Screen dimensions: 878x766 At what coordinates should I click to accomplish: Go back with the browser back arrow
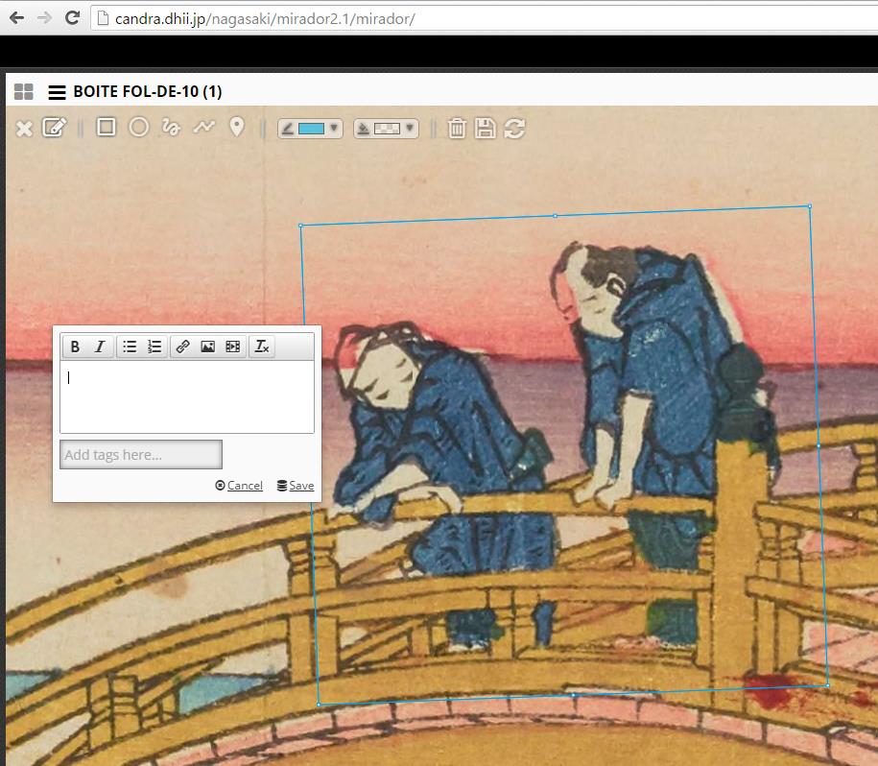(17, 18)
